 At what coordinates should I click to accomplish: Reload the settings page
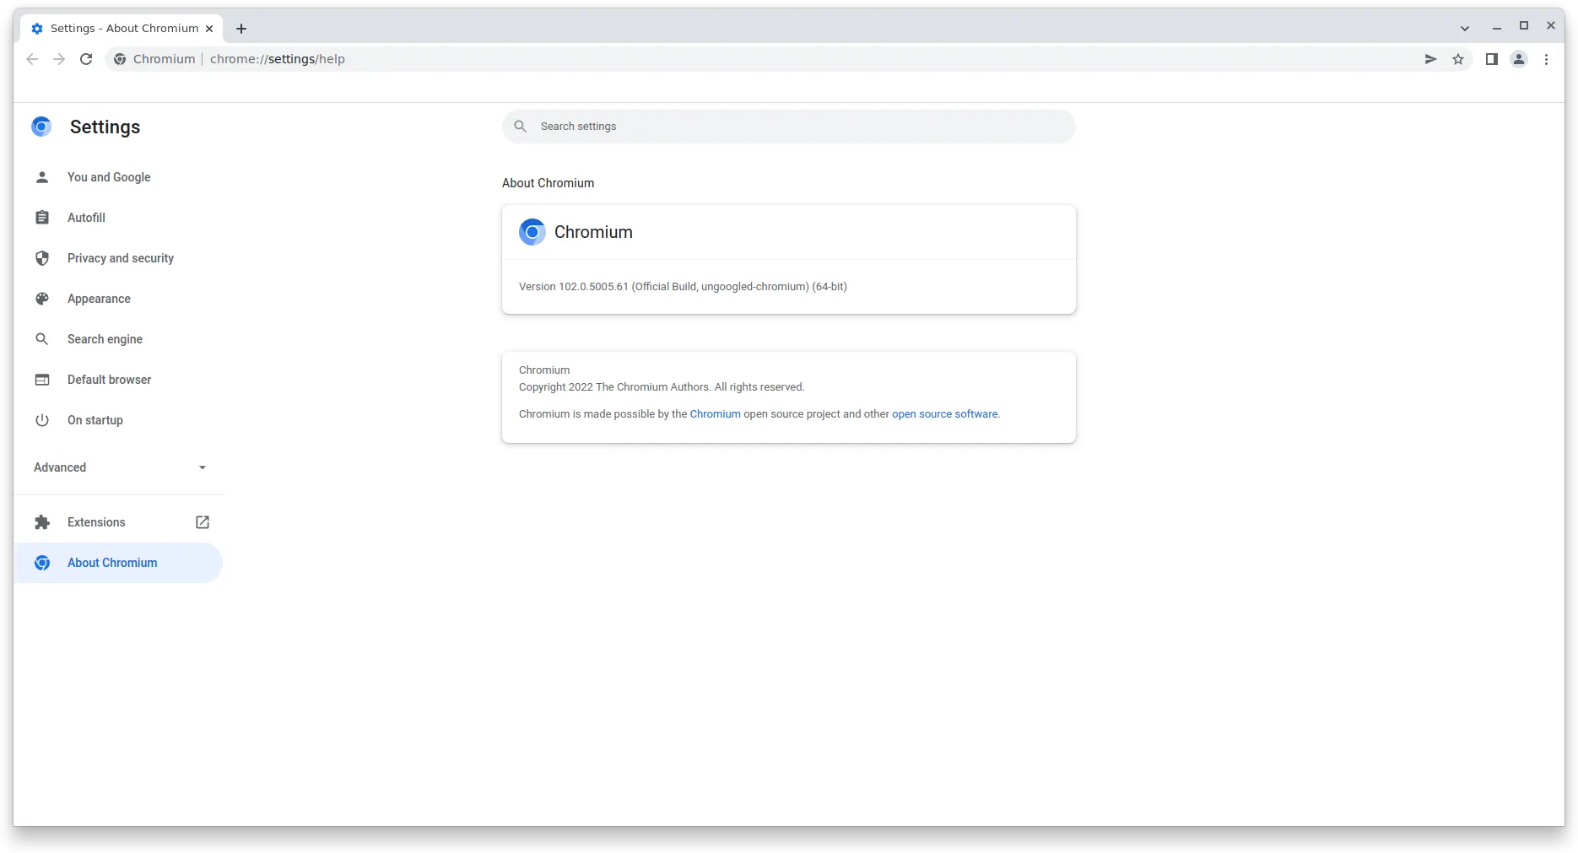click(86, 59)
